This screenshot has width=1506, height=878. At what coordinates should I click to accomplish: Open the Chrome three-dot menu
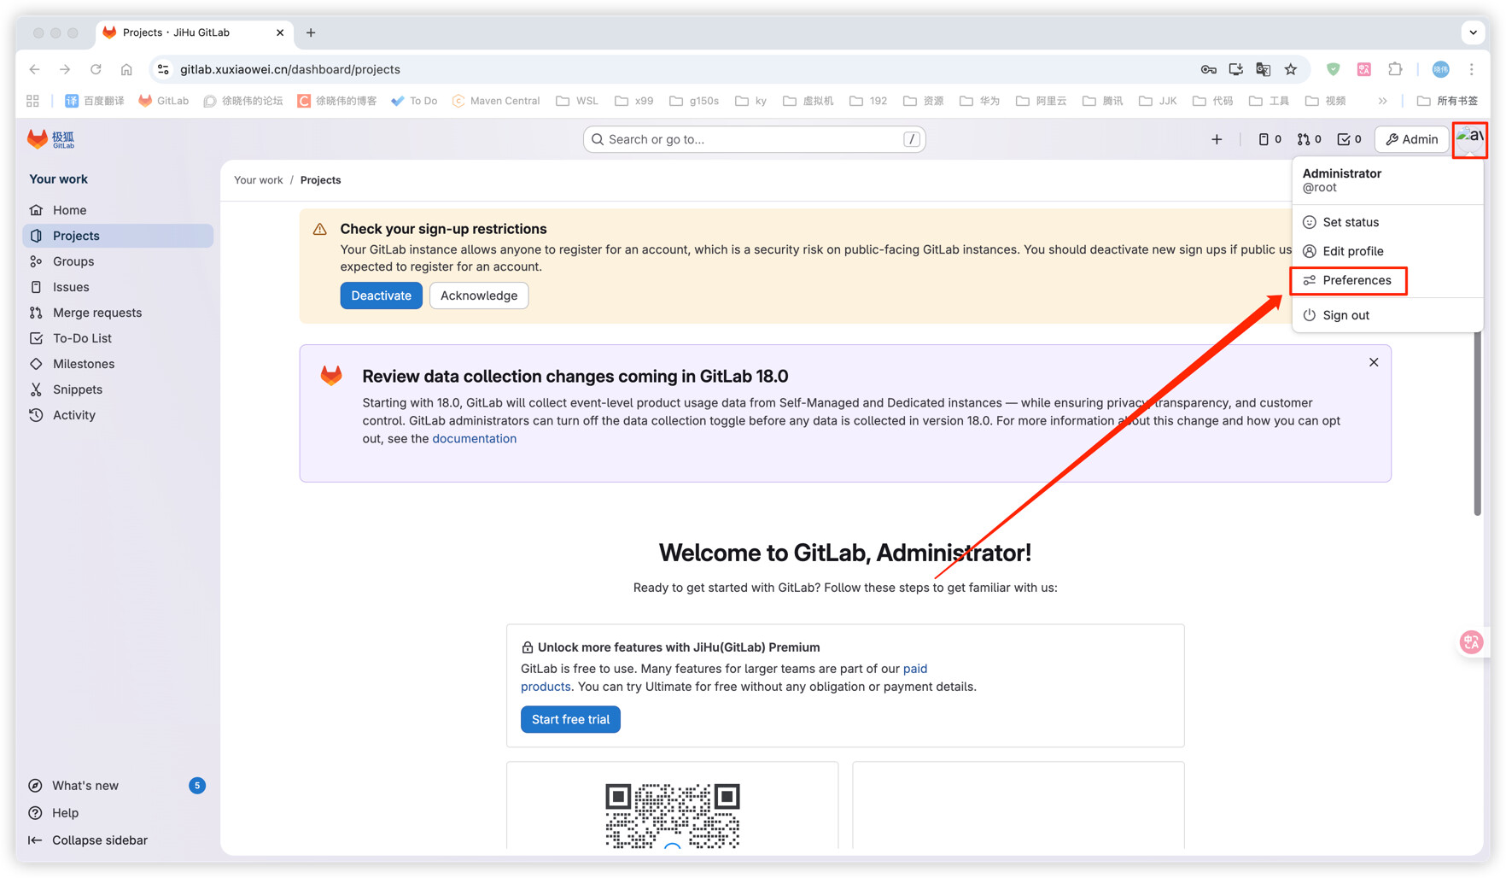[1472, 69]
